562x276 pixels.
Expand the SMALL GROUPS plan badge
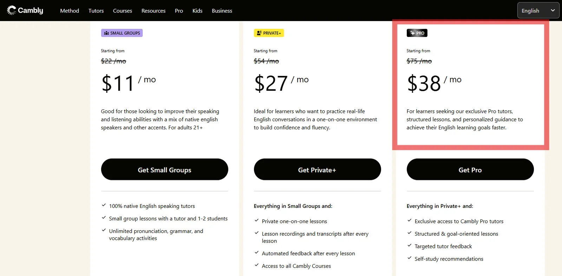click(122, 33)
